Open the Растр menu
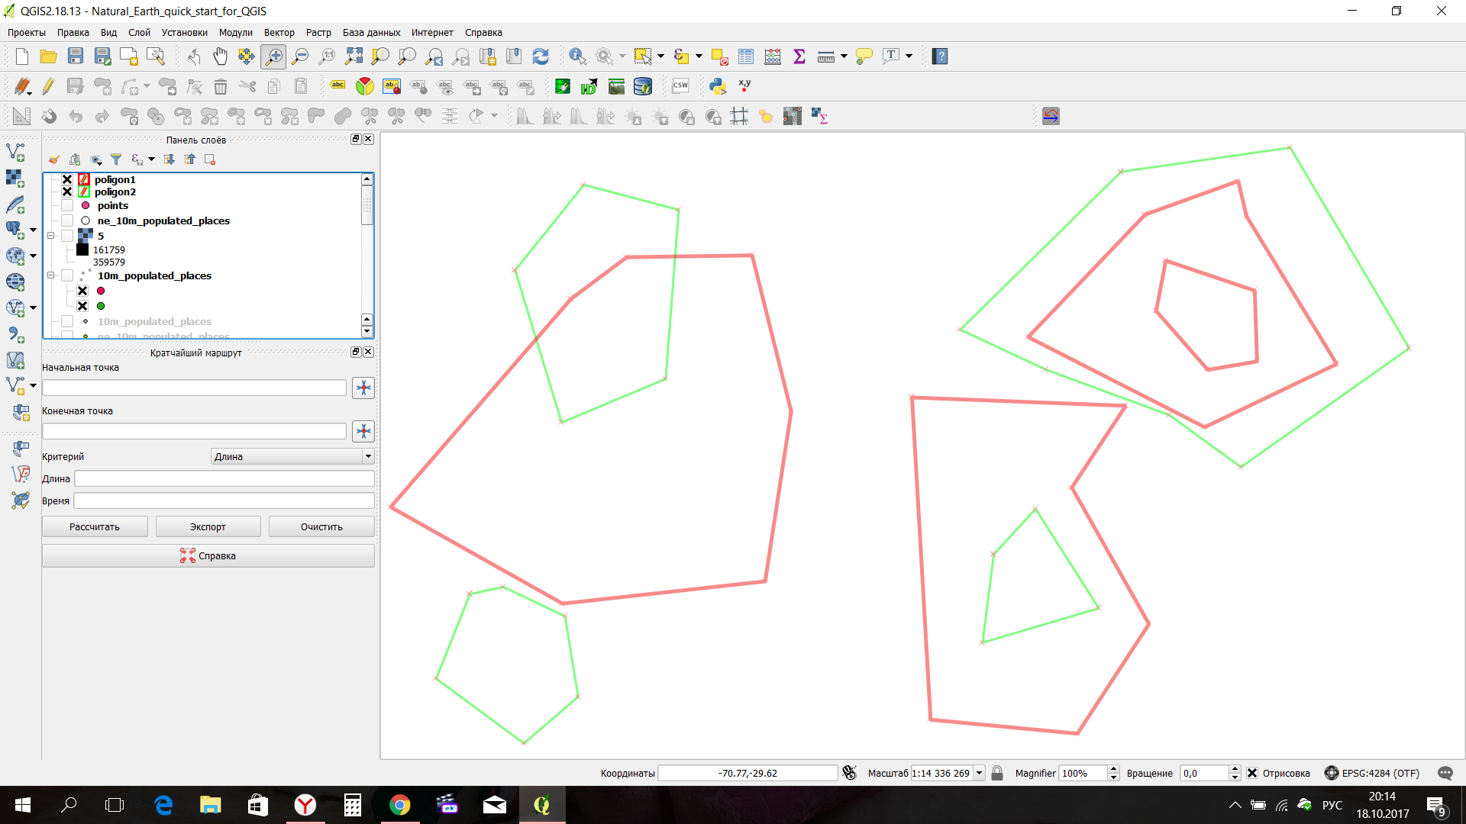The height and width of the screenshot is (824, 1466). [x=318, y=33]
